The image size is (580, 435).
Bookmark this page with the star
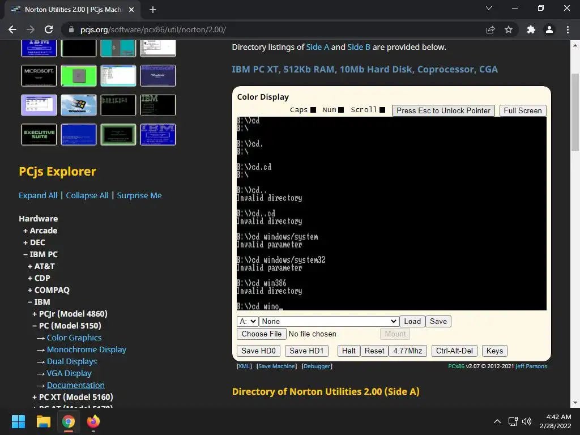coord(509,29)
